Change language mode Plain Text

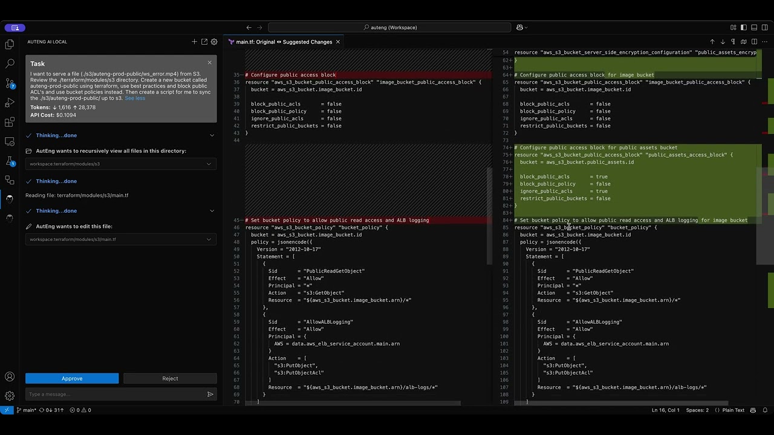coord(733,410)
